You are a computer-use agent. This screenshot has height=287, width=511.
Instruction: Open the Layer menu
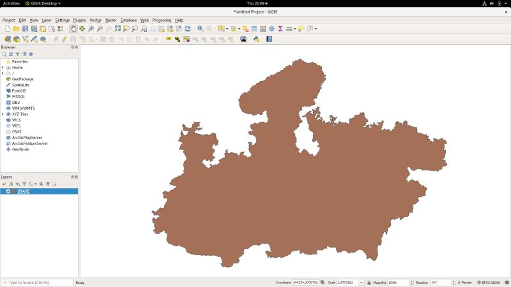click(47, 20)
